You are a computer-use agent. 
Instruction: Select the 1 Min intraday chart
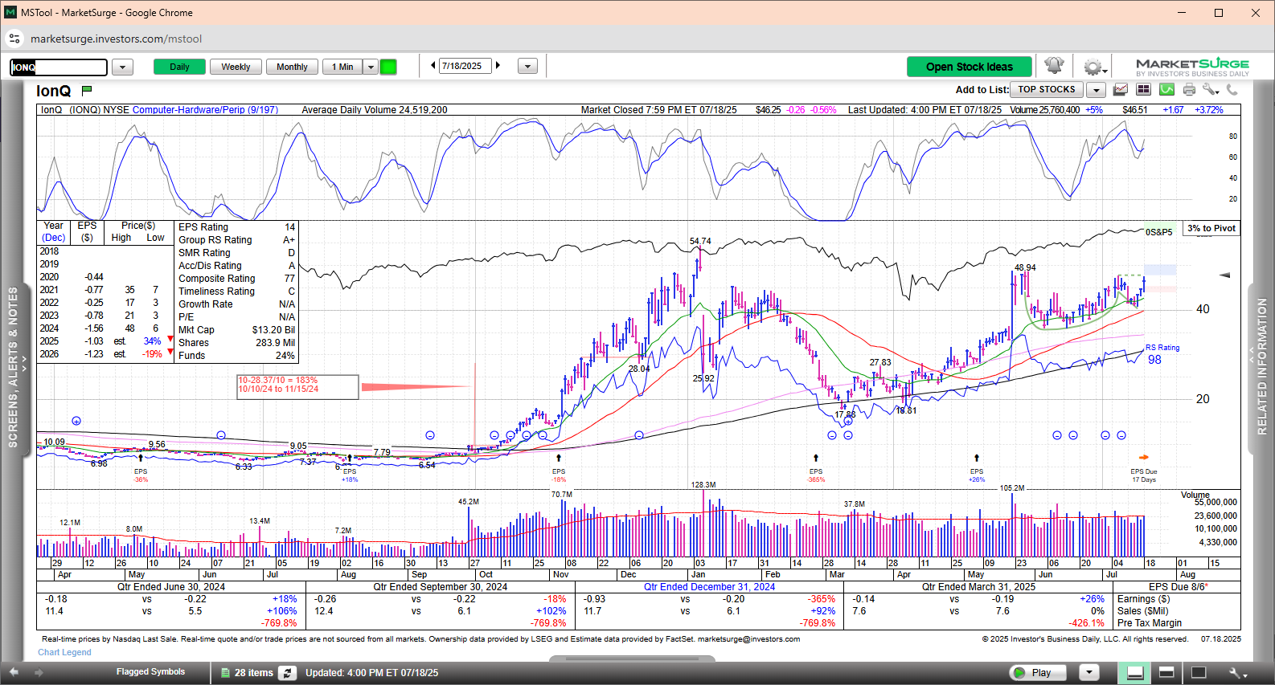342,67
